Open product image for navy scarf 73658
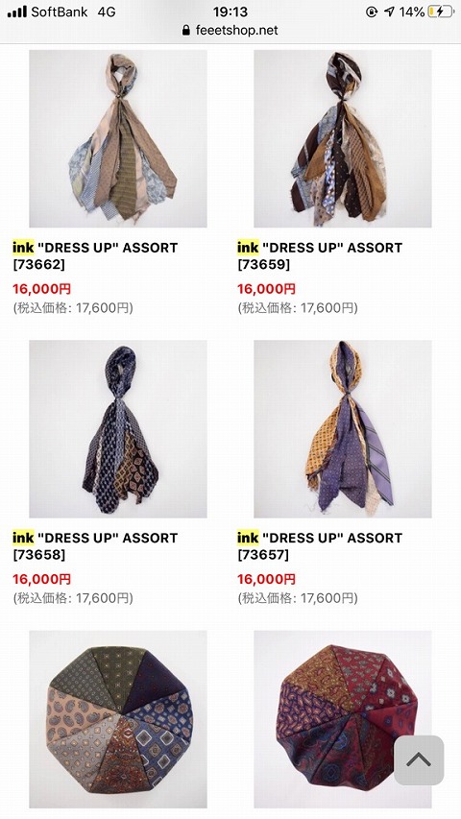Viewport: 461px width, 819px height. [118, 429]
